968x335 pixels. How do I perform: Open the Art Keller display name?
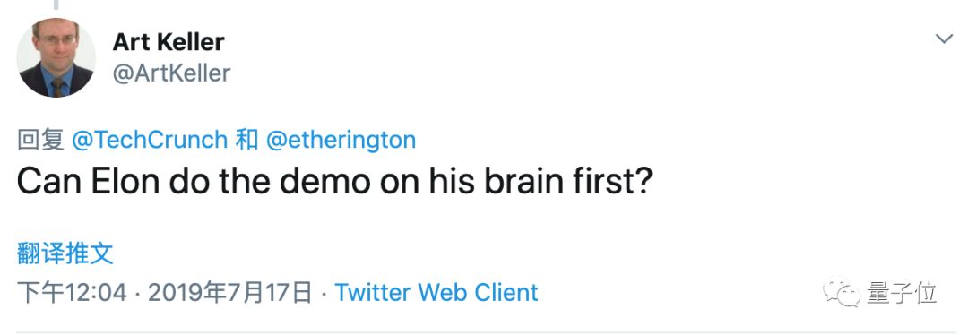169,42
